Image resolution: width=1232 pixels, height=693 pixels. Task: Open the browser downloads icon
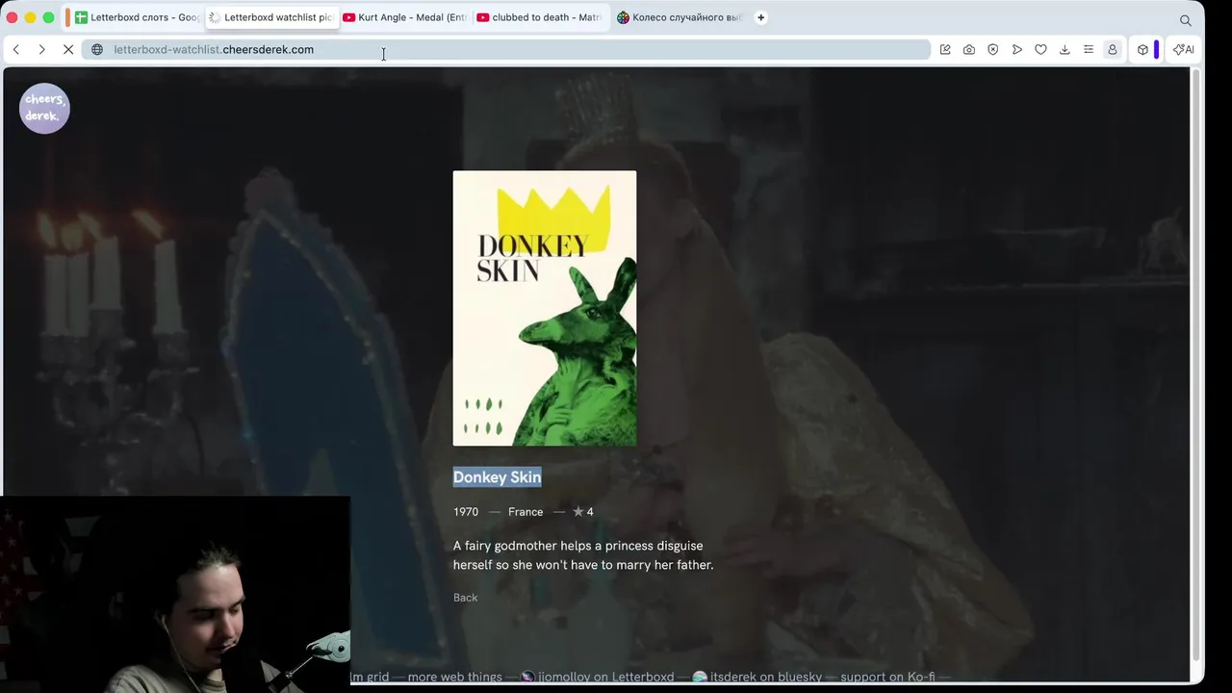pos(1065,49)
